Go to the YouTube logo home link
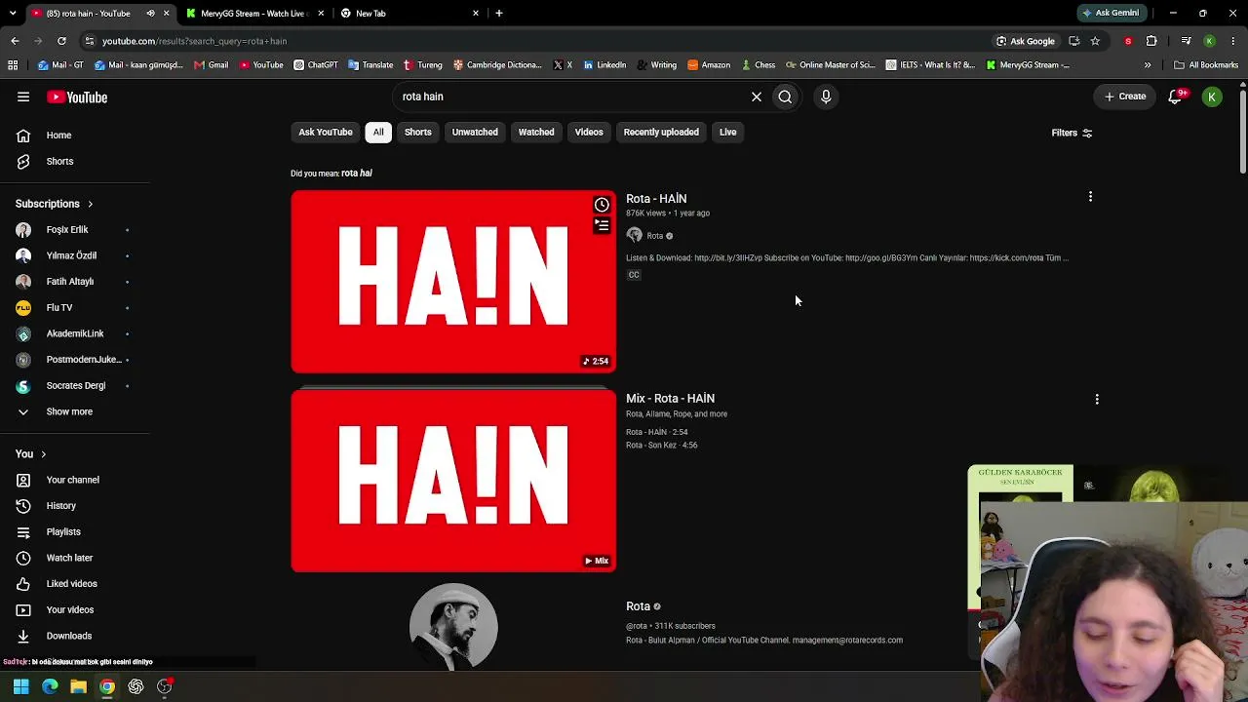Viewport: 1248px width, 702px height. pos(77,97)
